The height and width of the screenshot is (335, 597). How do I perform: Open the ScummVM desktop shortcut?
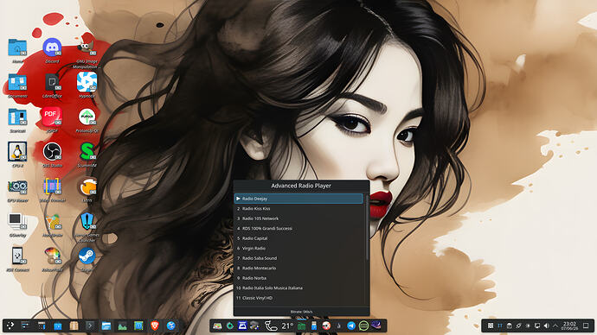click(x=87, y=152)
